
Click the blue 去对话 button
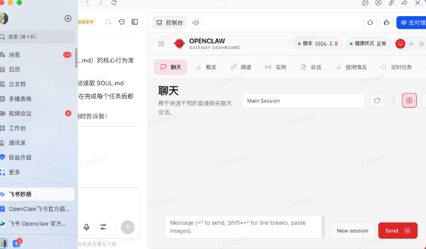(x=412, y=22)
